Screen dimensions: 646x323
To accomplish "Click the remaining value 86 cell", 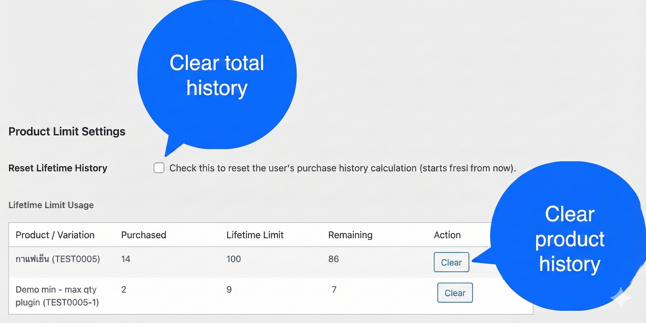I will tap(333, 259).
